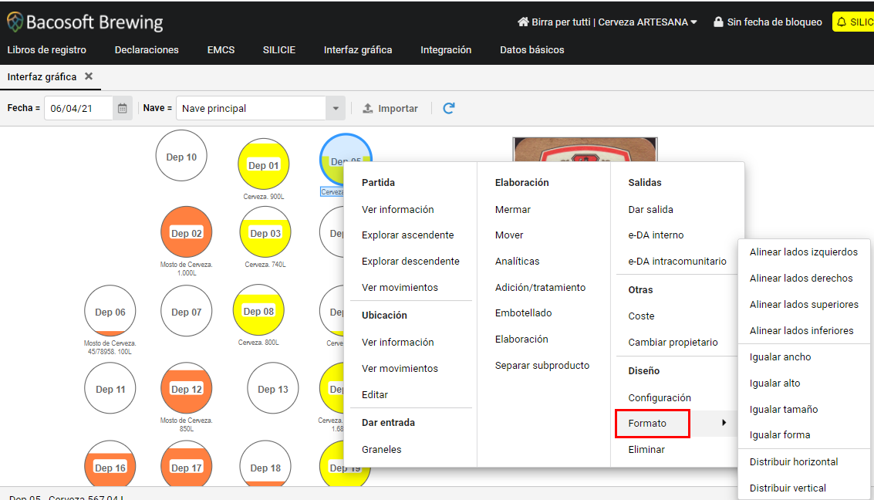Select the yellow Dep 01 tank
Screen dimensions: 874x500
click(x=264, y=165)
